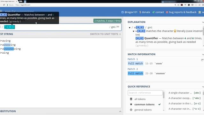Click the database icon beside all tokens

pyautogui.click(x=131, y=99)
